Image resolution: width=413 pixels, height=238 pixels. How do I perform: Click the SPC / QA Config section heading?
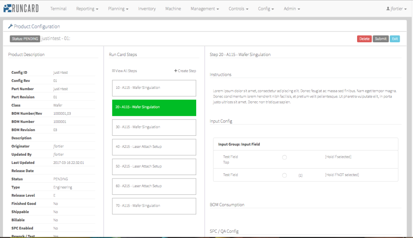[224, 231]
